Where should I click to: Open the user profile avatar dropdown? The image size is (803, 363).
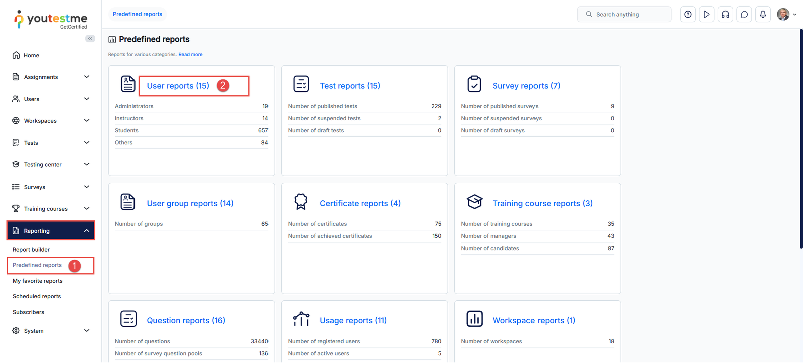click(x=786, y=15)
